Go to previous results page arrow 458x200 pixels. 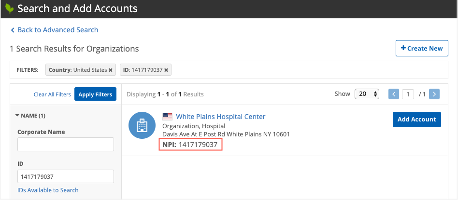(394, 94)
